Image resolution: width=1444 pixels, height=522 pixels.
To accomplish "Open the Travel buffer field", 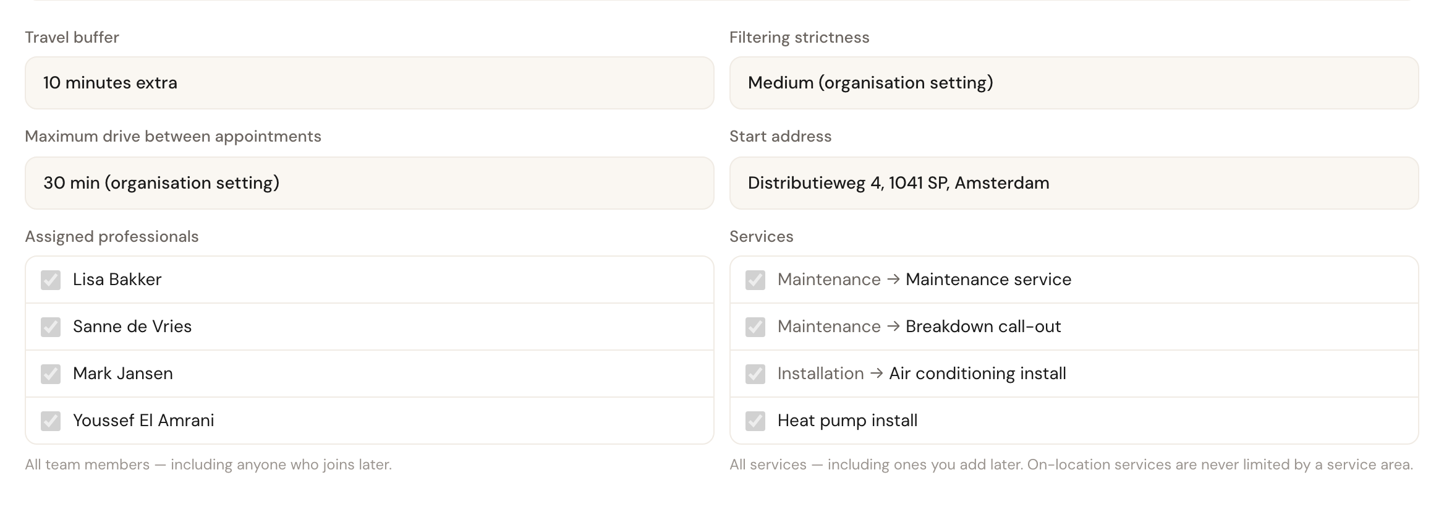I will point(370,83).
